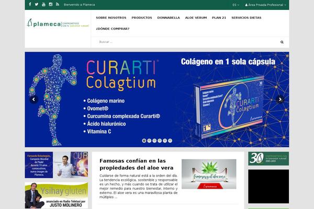Screen dimensions: 314x209
Task: Click Bienvenido a Plameca text
Action: [80, 4]
